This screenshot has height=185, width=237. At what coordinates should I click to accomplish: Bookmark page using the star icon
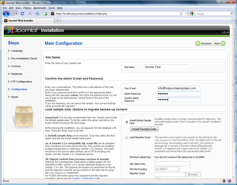pos(181,14)
